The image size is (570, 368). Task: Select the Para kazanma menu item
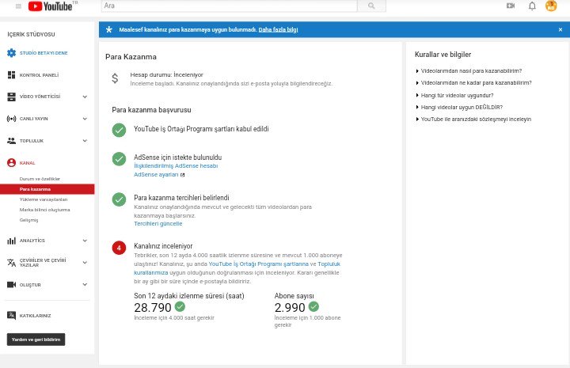pos(47,189)
